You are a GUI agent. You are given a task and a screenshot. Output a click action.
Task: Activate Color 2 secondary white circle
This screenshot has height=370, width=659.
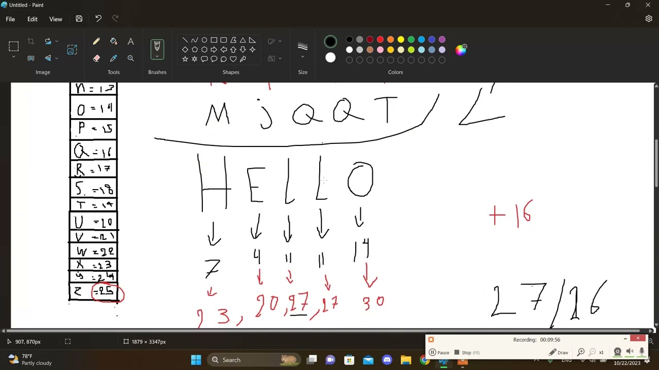[331, 58]
